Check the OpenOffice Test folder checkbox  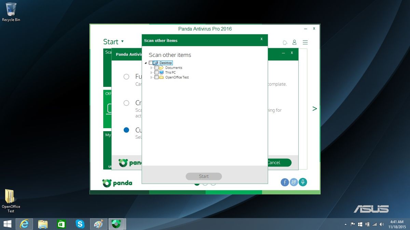(156, 77)
